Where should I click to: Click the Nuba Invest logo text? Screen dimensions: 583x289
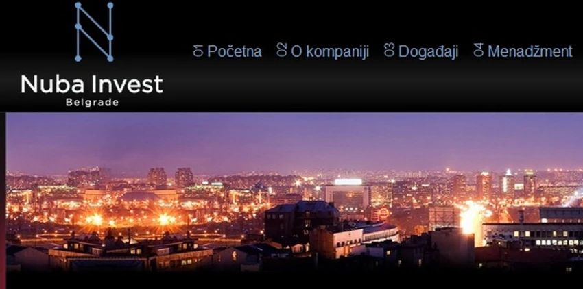(x=91, y=84)
